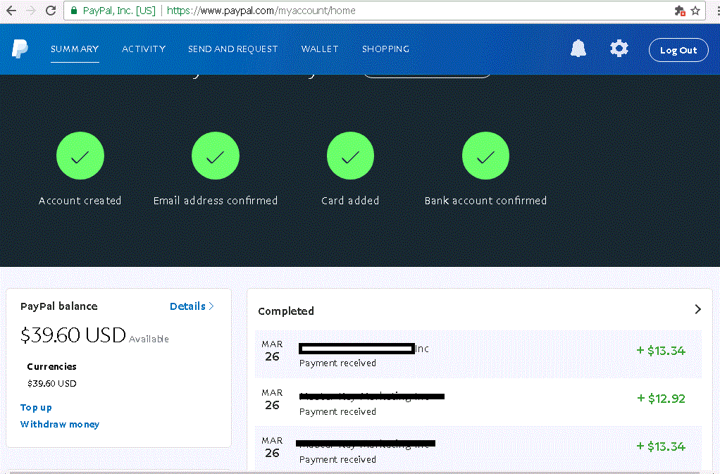The width and height of the screenshot is (720, 474).
Task: Click the Bank account confirmed checkmark circle
Action: tap(485, 156)
